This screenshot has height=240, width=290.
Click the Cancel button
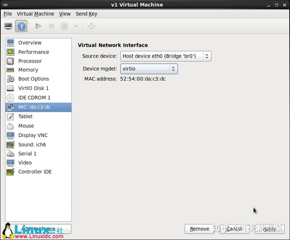click(234, 229)
